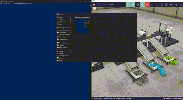
Task: Click the red force-failure target icon
Action: click(147, 4)
